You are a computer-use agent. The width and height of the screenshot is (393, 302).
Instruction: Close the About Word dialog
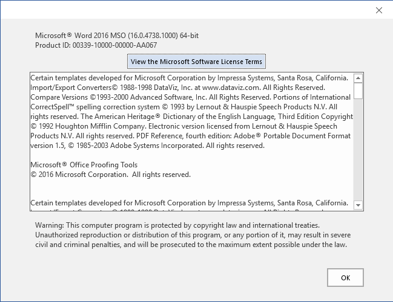pyautogui.click(x=379, y=10)
